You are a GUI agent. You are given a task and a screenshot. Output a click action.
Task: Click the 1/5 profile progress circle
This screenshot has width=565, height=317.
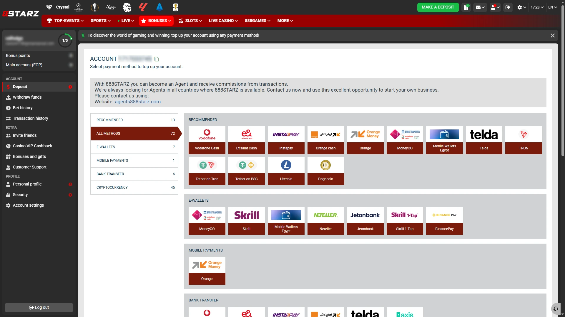65,41
